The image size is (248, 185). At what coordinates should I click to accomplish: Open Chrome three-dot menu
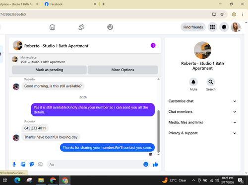[243, 14]
